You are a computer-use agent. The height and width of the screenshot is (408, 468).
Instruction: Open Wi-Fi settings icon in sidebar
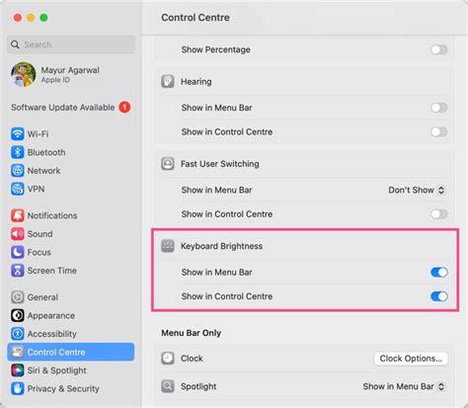pyautogui.click(x=18, y=134)
